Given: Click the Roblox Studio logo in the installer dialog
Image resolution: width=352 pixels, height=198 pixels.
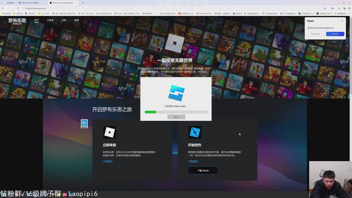Looking at the screenshot, I should click(176, 93).
